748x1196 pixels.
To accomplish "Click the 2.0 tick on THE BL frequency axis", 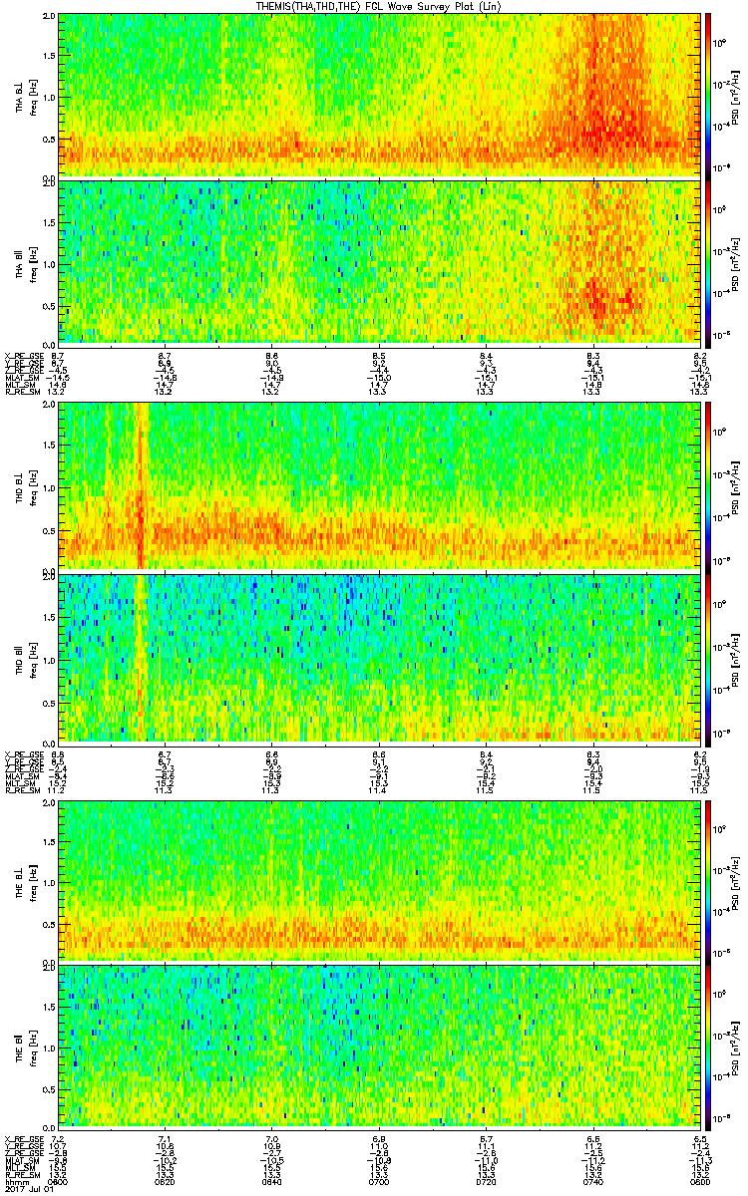I will (x=48, y=804).
